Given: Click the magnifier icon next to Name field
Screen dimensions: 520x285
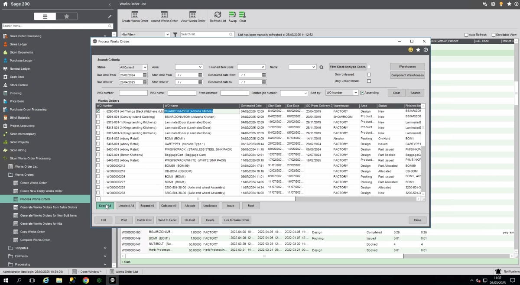Looking at the screenshot, I should click(x=322, y=68).
